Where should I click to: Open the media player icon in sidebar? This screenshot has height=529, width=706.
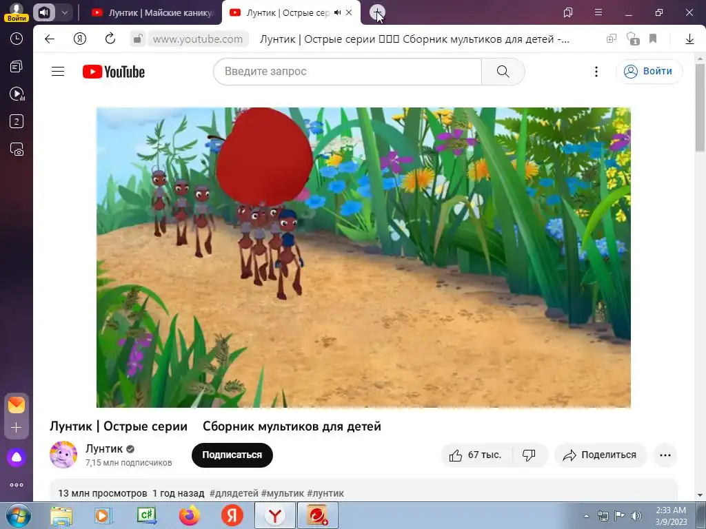[x=17, y=94]
